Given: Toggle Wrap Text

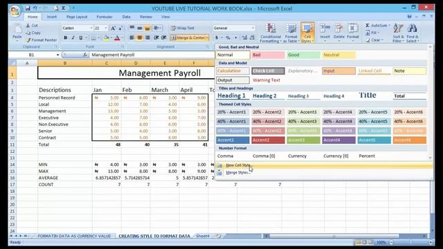Looking at the screenshot, I should (x=183, y=28).
